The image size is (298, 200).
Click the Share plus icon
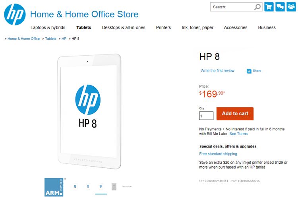(x=249, y=71)
